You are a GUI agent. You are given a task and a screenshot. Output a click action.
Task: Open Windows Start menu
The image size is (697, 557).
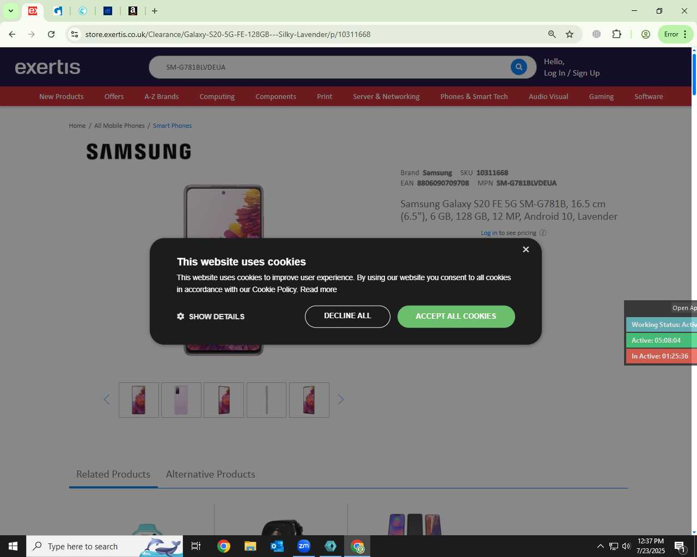[x=13, y=546]
